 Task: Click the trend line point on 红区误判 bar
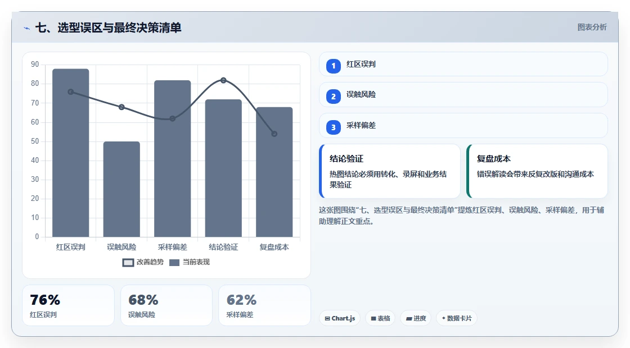pyautogui.click(x=71, y=92)
